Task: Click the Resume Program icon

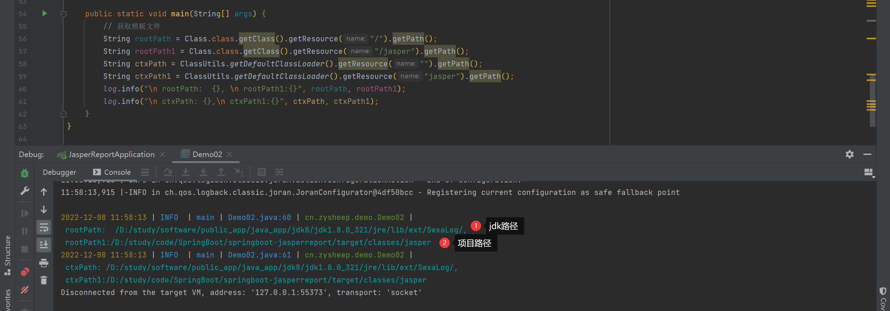Action: [25, 213]
